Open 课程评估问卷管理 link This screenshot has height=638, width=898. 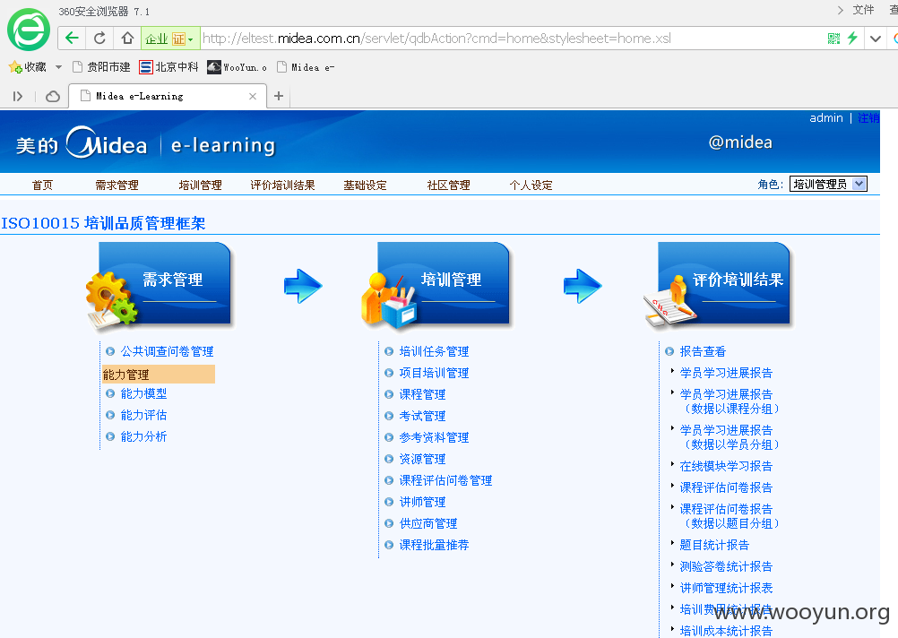[x=445, y=480]
